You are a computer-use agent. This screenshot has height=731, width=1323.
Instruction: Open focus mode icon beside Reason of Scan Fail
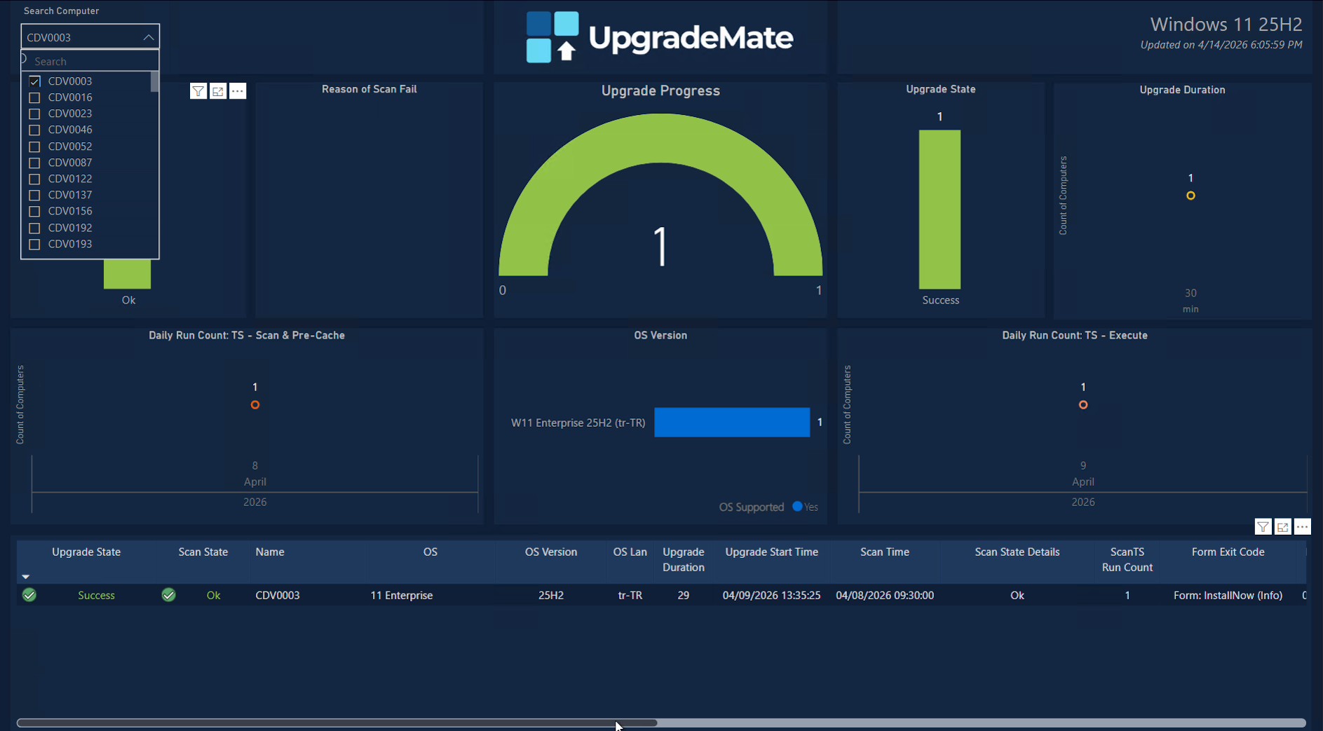(x=218, y=91)
